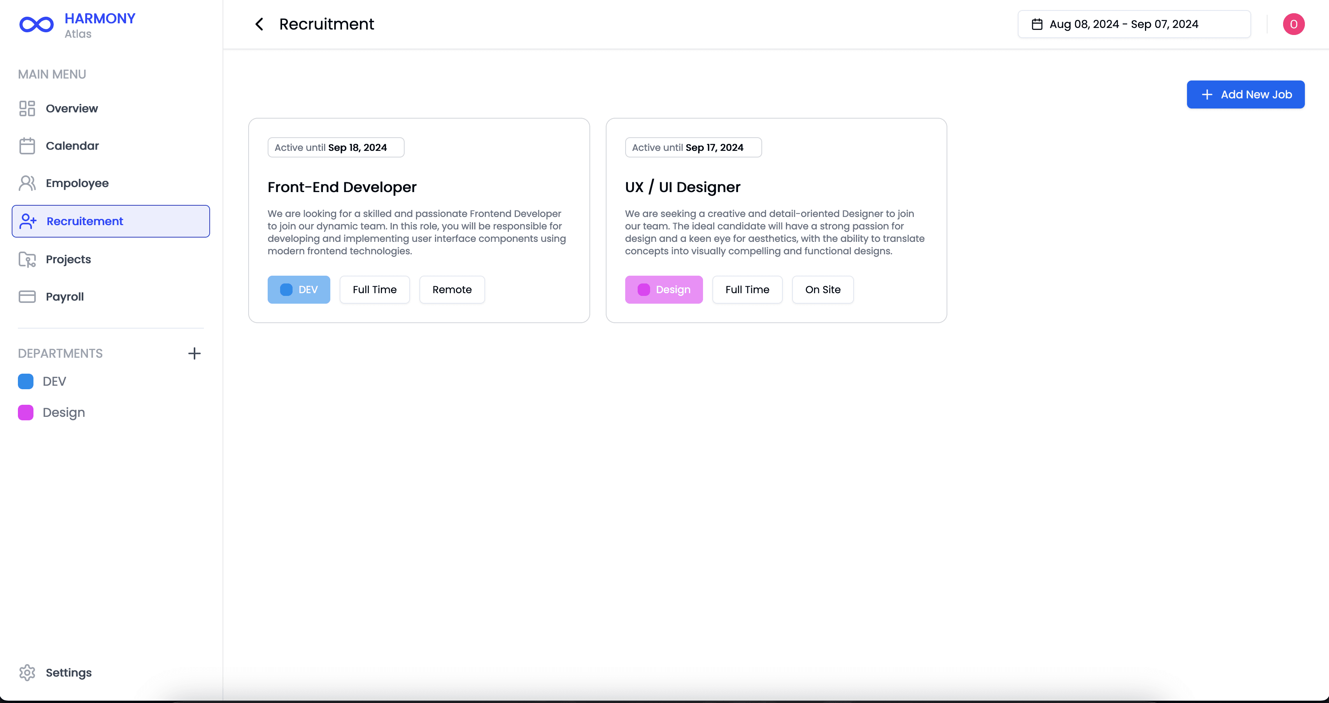Image resolution: width=1329 pixels, height=703 pixels.
Task: Click the DEPARTMENTS section header
Action: (60, 353)
